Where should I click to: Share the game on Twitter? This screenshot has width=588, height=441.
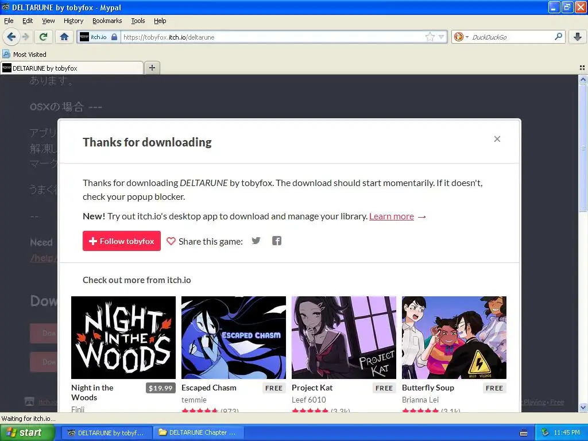point(256,241)
